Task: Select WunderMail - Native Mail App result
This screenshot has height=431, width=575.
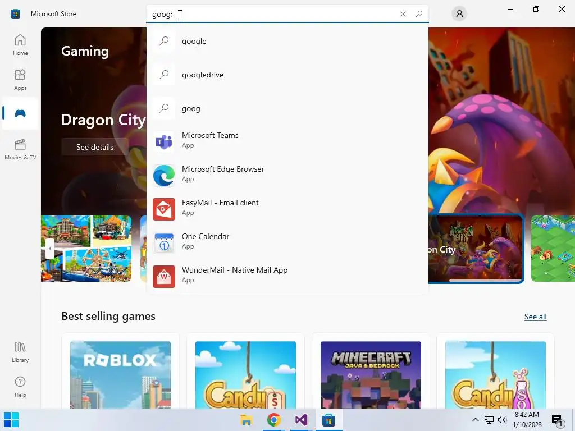Action: click(x=287, y=276)
